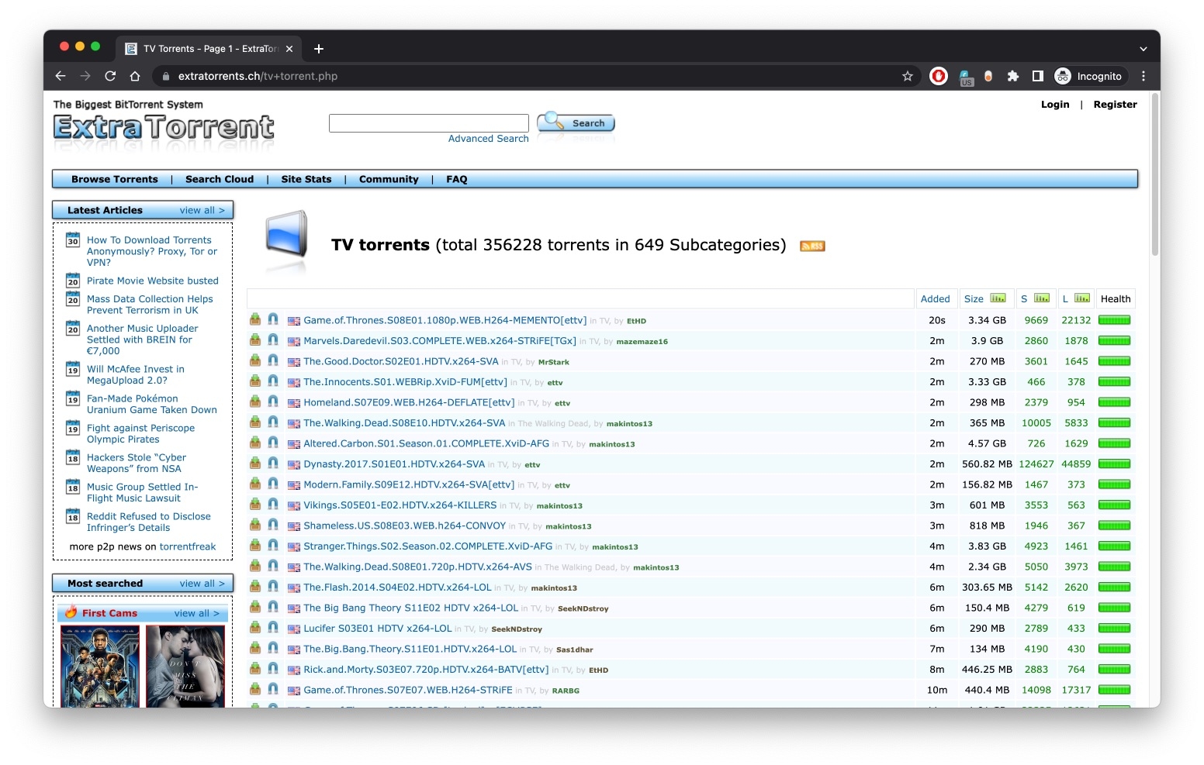1204x765 pixels.
Task: Download torrent file for Shameless.US.S08E03
Action: [254, 525]
